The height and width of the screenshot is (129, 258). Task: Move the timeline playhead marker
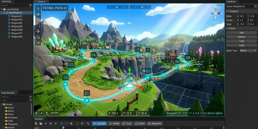[63, 128]
